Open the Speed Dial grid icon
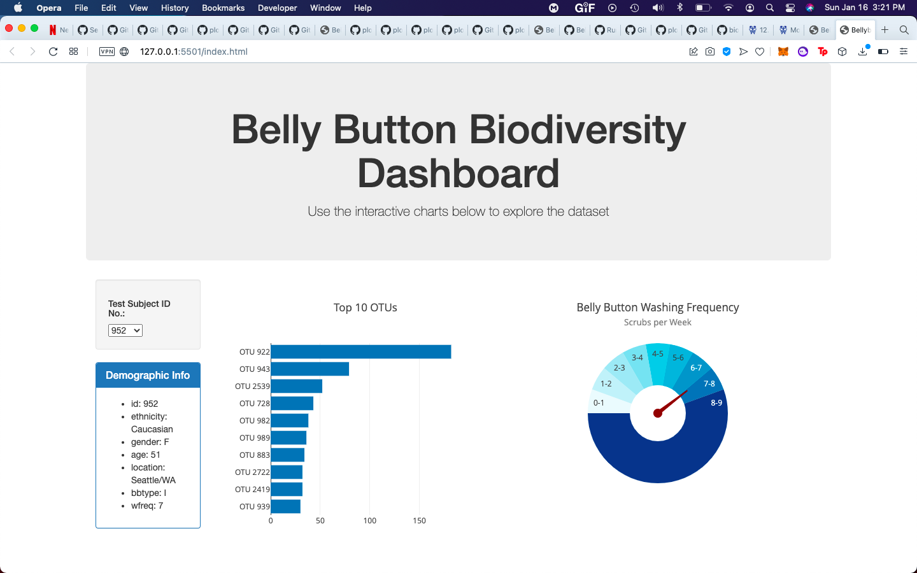917x573 pixels. 74,52
